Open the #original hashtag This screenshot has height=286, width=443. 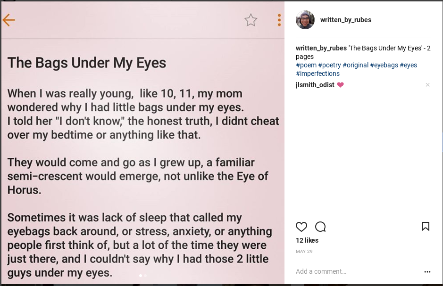click(x=355, y=65)
